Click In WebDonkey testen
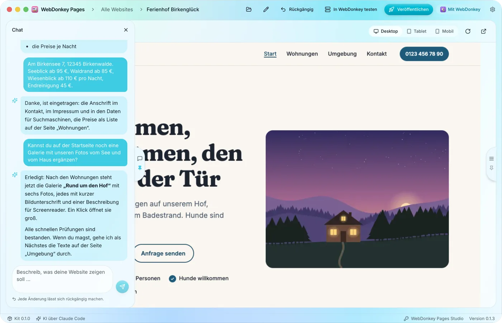The width and height of the screenshot is (502, 323). tap(351, 9)
